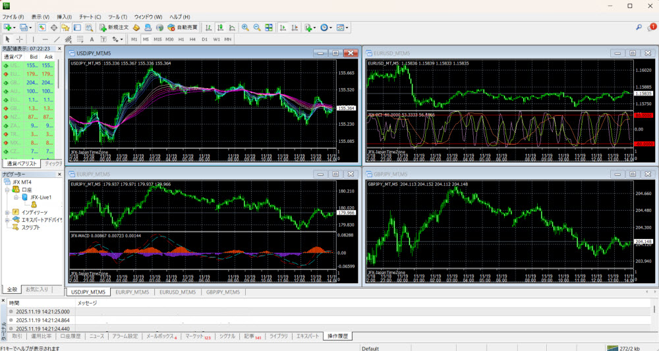Click the Zoom Out magnifier icon
Viewport: 659px width, 351px height.
point(256,28)
